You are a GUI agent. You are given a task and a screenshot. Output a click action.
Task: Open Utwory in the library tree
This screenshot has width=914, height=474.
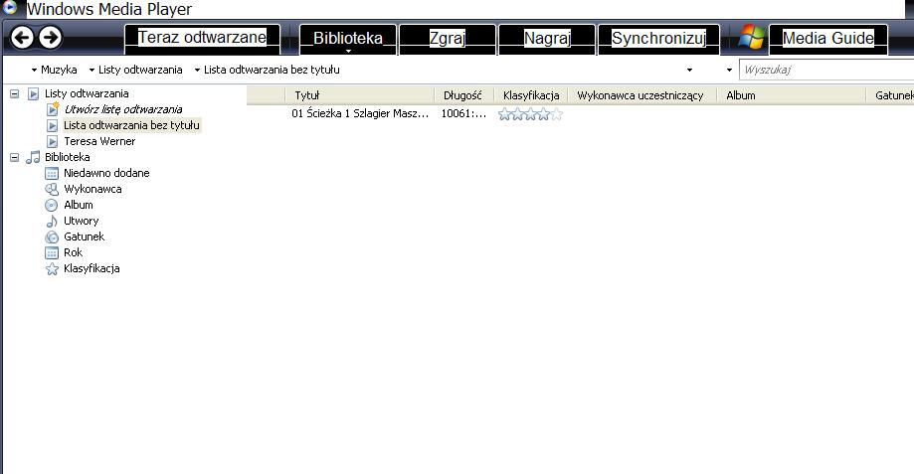pos(81,221)
